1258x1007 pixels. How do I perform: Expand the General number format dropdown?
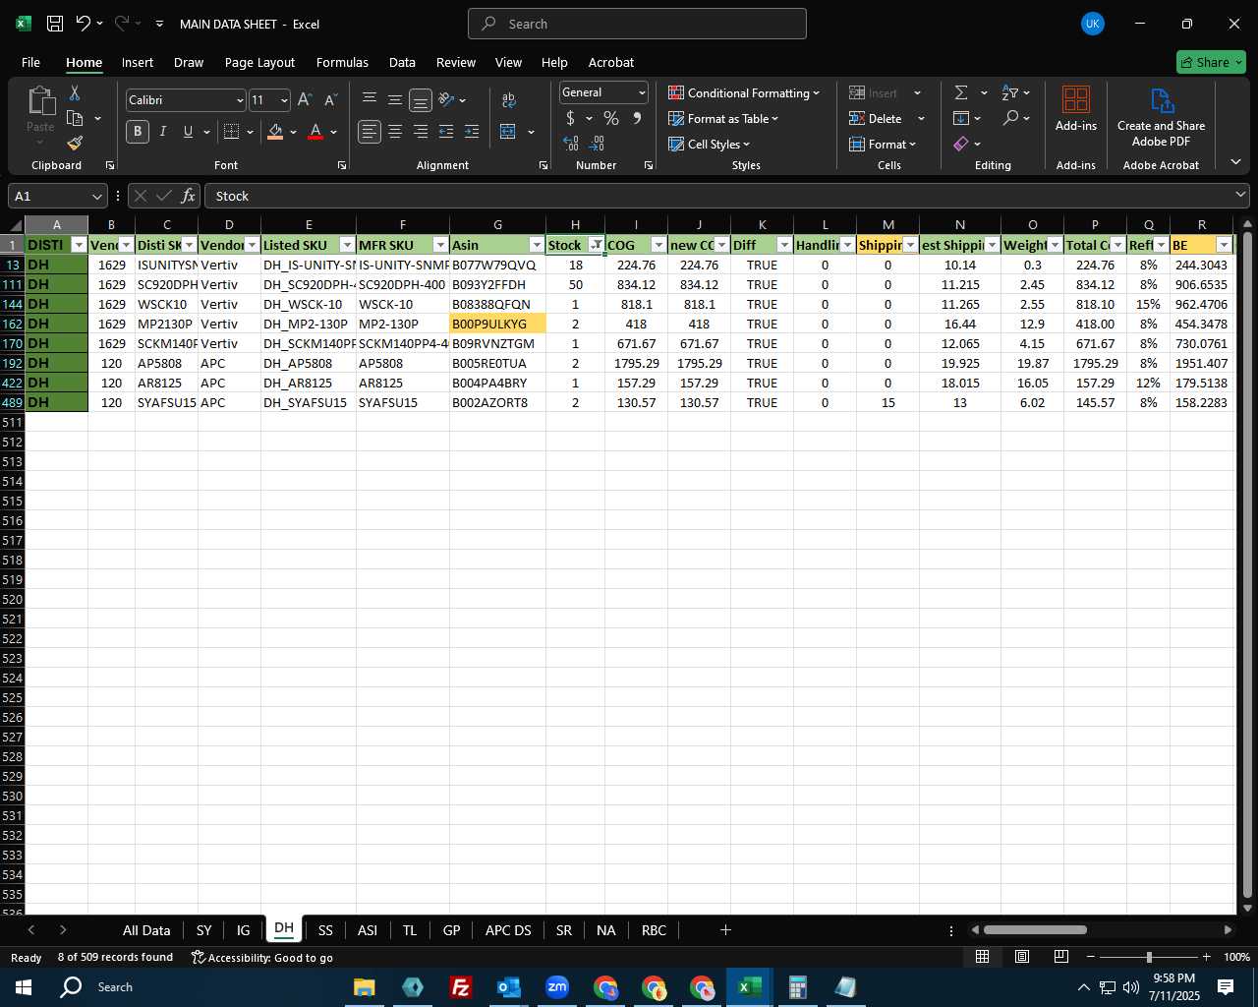pyautogui.click(x=642, y=92)
